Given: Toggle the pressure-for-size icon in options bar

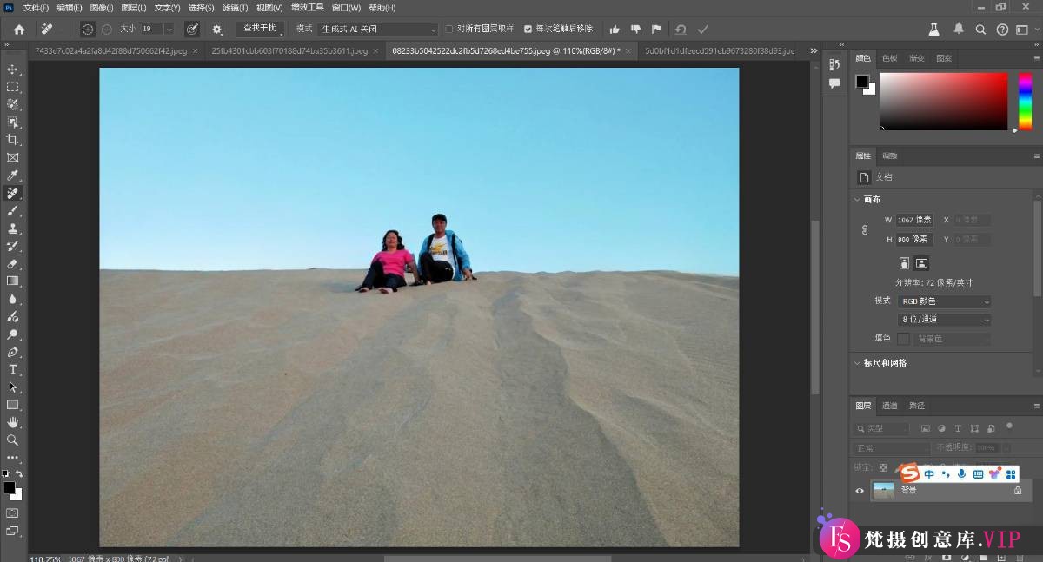Looking at the screenshot, I should (192, 30).
